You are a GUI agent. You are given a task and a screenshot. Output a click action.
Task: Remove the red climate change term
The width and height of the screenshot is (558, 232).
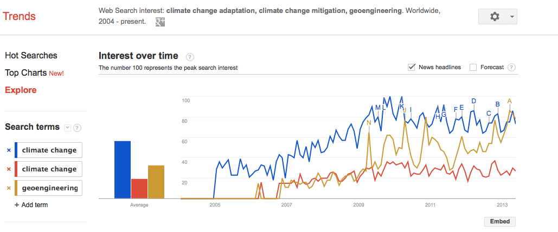[x=9, y=169]
